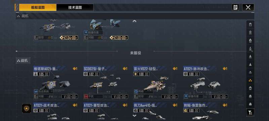Switch to the 技术蓝图 tab
This screenshot has width=269, height=121.
(x=75, y=7)
